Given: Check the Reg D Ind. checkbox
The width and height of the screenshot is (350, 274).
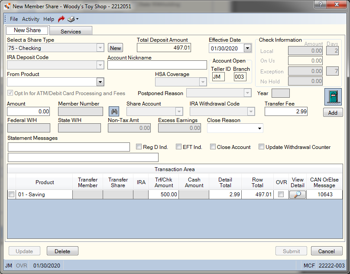Looking at the screenshot, I should pos(139,147).
